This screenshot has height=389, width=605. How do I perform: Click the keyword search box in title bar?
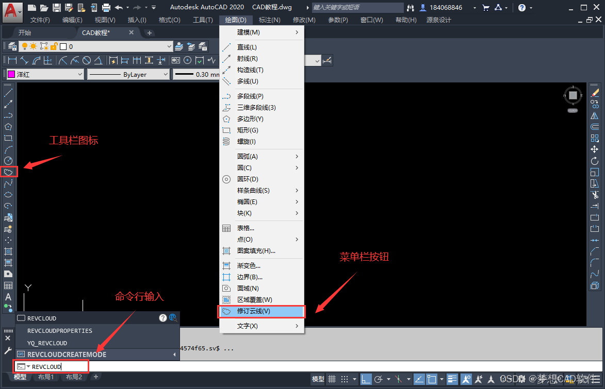357,7
